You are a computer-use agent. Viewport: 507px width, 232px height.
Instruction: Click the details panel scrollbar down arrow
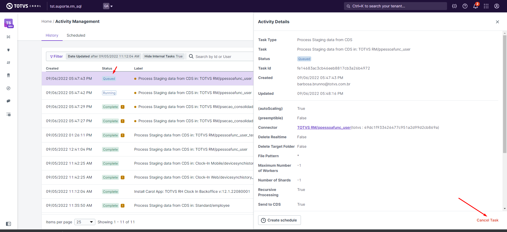click(505, 209)
